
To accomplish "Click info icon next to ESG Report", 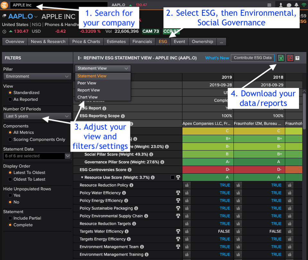I will tap(104, 108).
